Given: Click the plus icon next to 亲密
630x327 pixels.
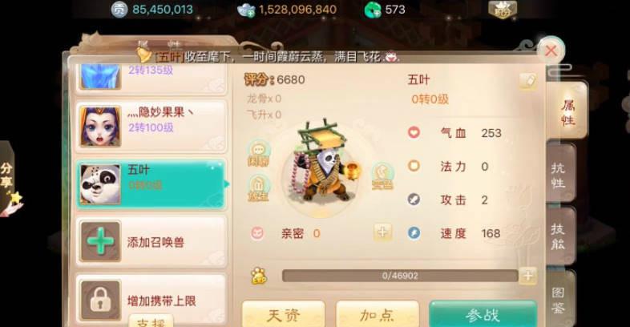Looking at the screenshot, I should point(382,232).
